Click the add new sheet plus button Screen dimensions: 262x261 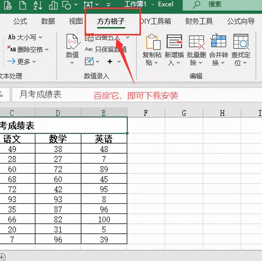pos(2,257)
